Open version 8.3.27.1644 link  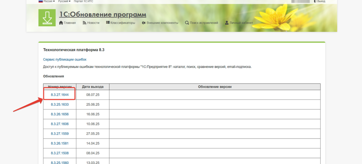[60, 95]
